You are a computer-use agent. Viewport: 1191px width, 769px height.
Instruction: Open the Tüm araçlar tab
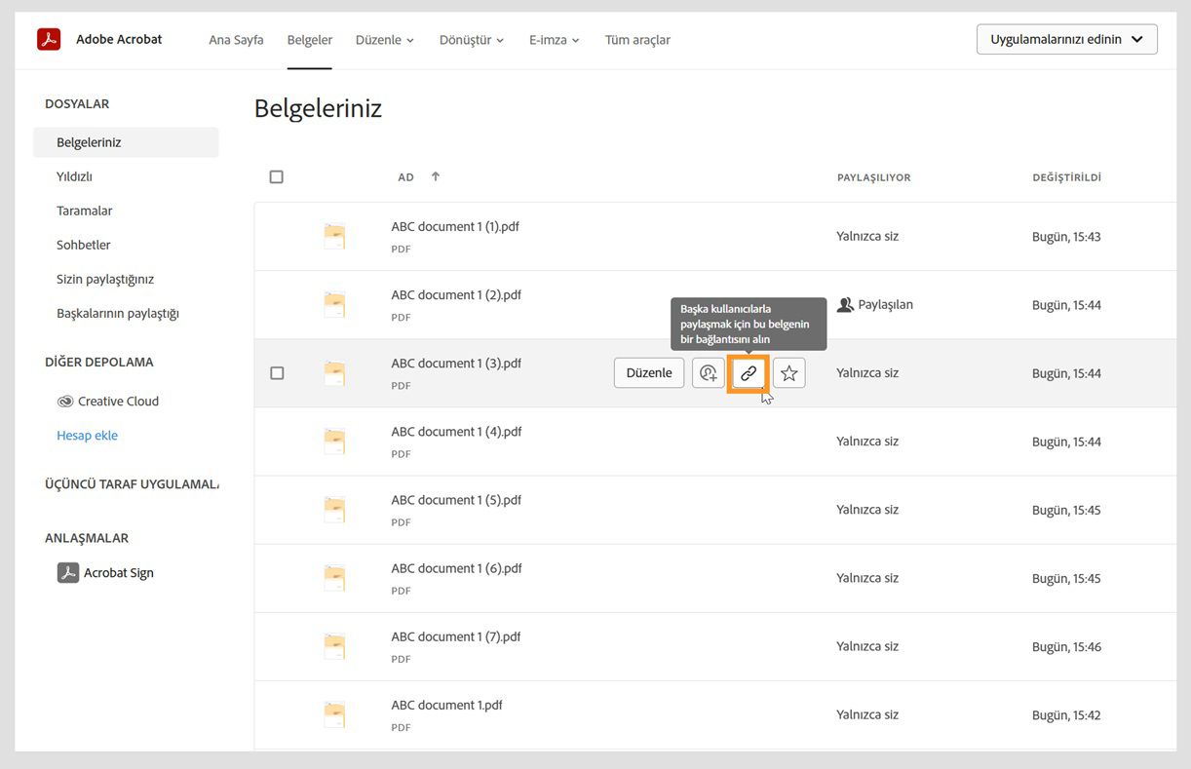pos(637,40)
